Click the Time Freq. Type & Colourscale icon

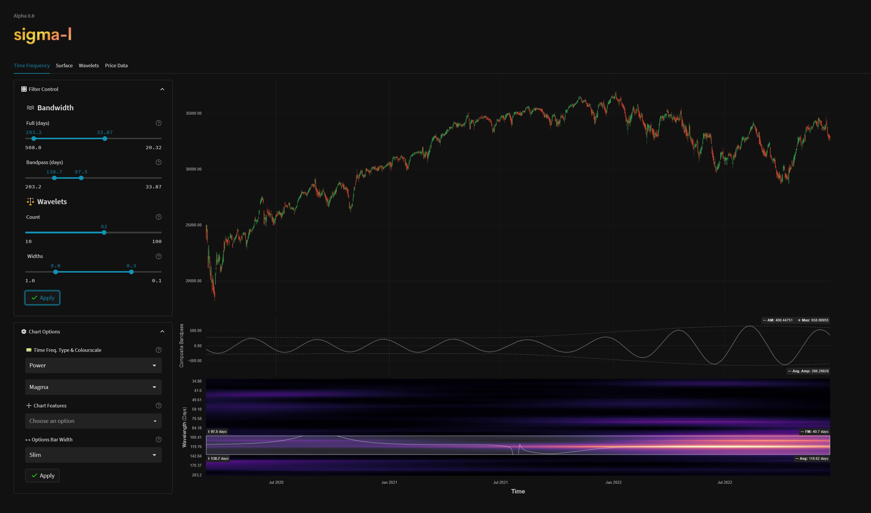point(28,350)
